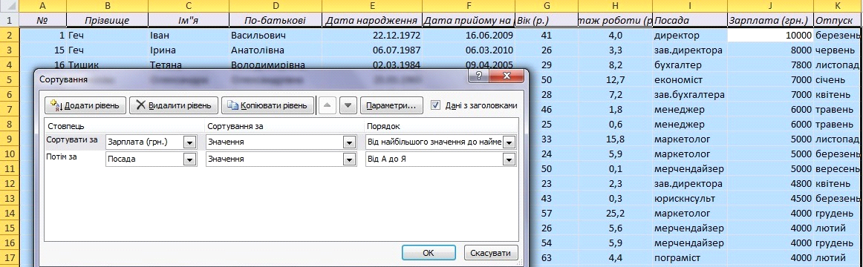Click the name cell 'Іван'
Screen dimensions: 863x267
click(x=189, y=35)
